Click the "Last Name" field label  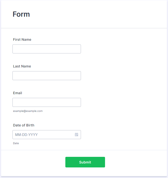tap(22, 66)
